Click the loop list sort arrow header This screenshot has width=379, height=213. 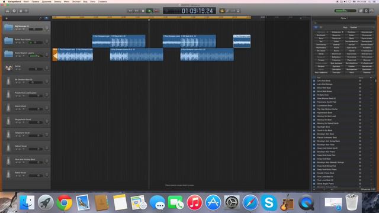[371, 78]
